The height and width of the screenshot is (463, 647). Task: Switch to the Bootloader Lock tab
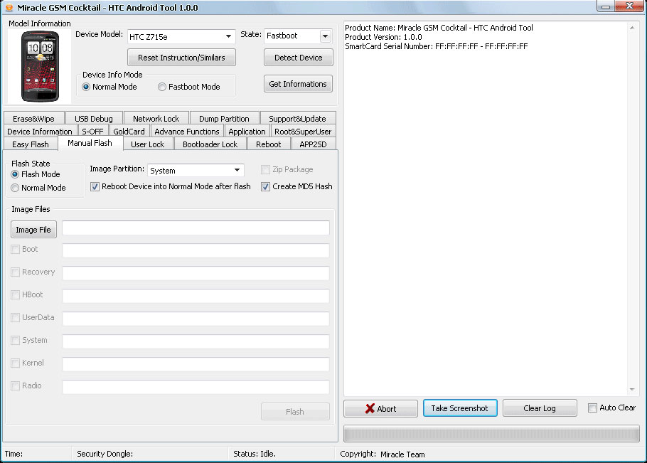tap(210, 144)
